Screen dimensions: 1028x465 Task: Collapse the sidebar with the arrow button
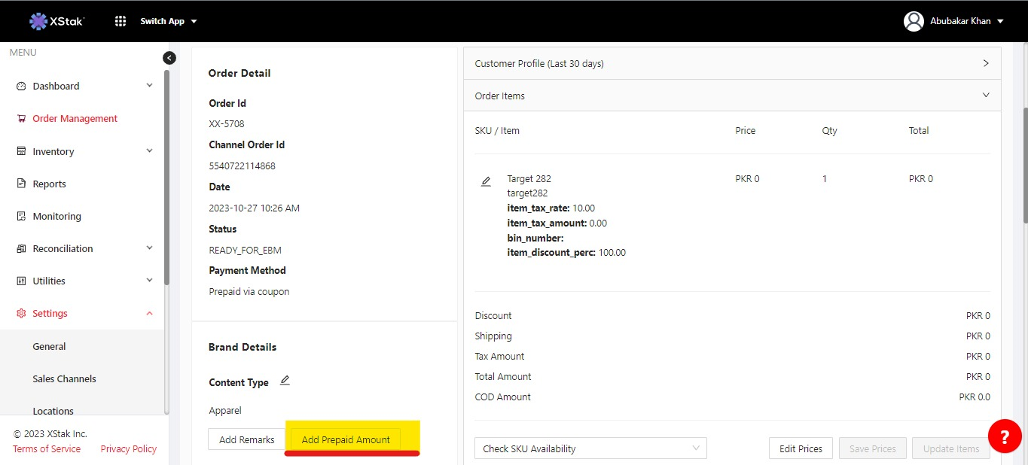click(x=169, y=58)
